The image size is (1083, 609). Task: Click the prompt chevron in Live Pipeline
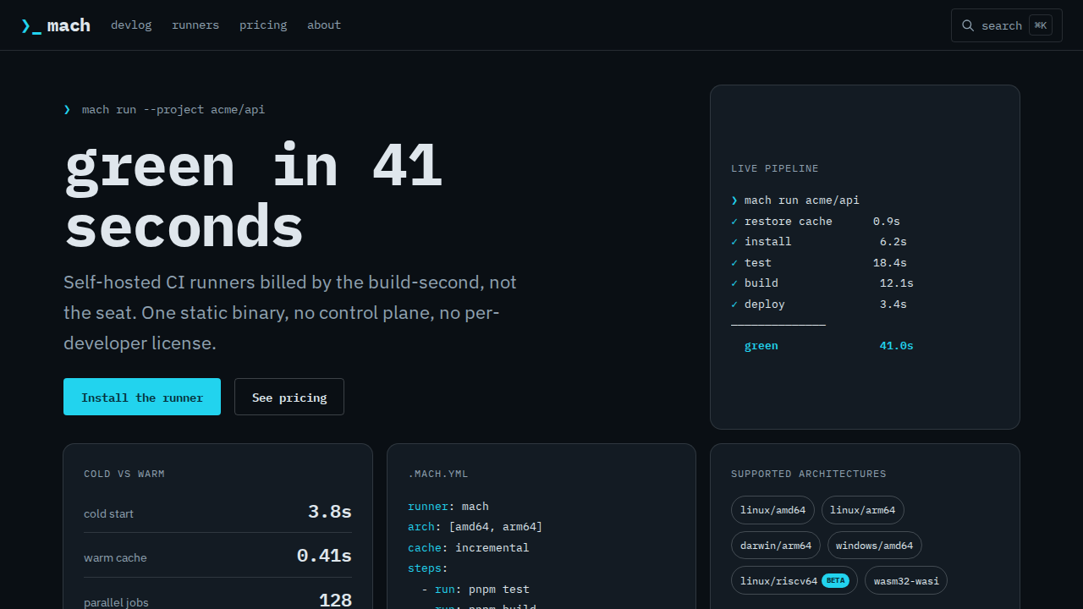point(734,200)
